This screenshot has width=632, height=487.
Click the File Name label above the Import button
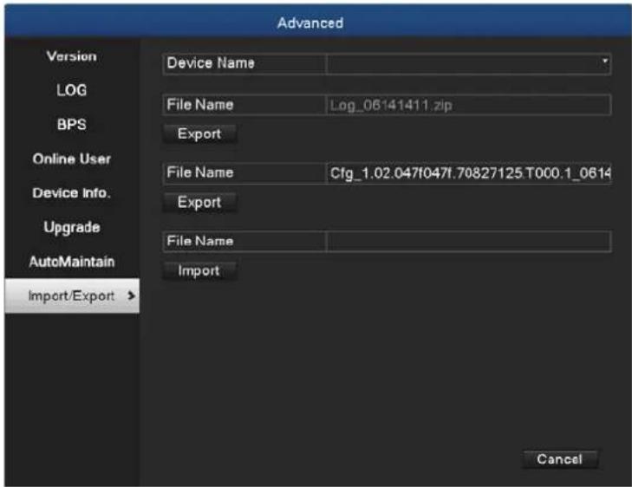pos(200,241)
